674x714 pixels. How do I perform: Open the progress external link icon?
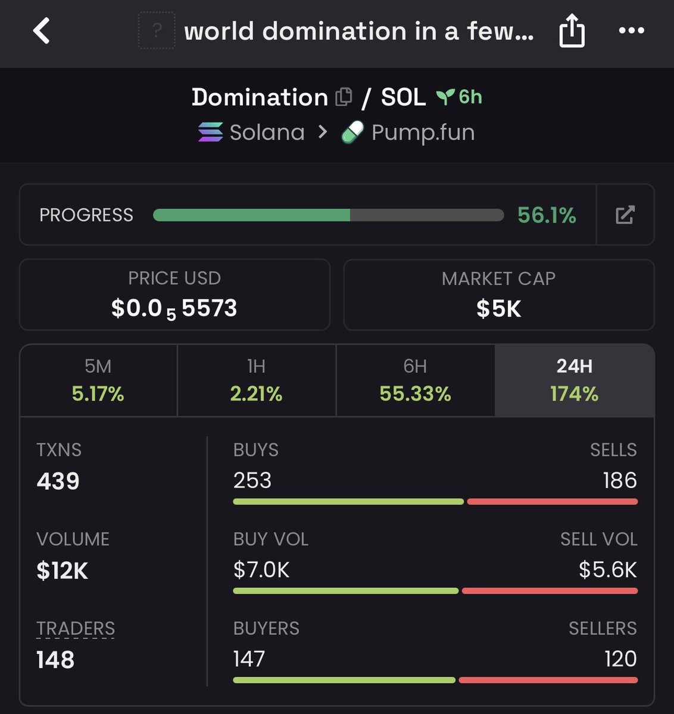click(625, 215)
